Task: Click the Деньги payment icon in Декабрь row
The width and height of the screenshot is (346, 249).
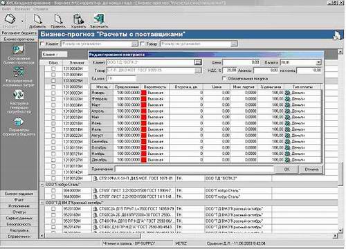Action: click(287, 160)
